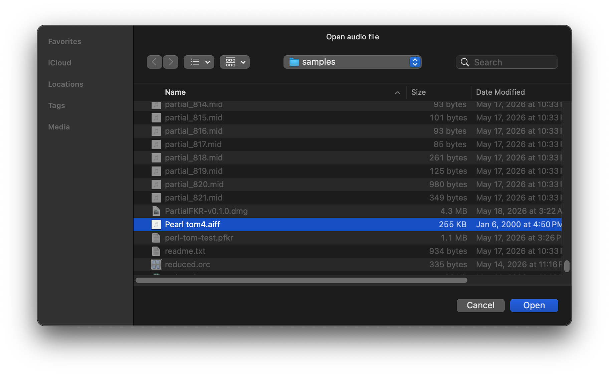Click the perl-tom-test.pfkr document icon
Viewport: 609px width, 375px height.
click(x=156, y=238)
